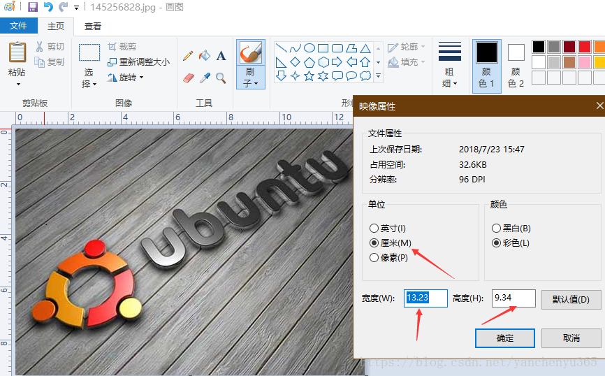This screenshot has width=605, height=376.
Task: Select the 像素(P) unit radio button
Action: tap(374, 257)
